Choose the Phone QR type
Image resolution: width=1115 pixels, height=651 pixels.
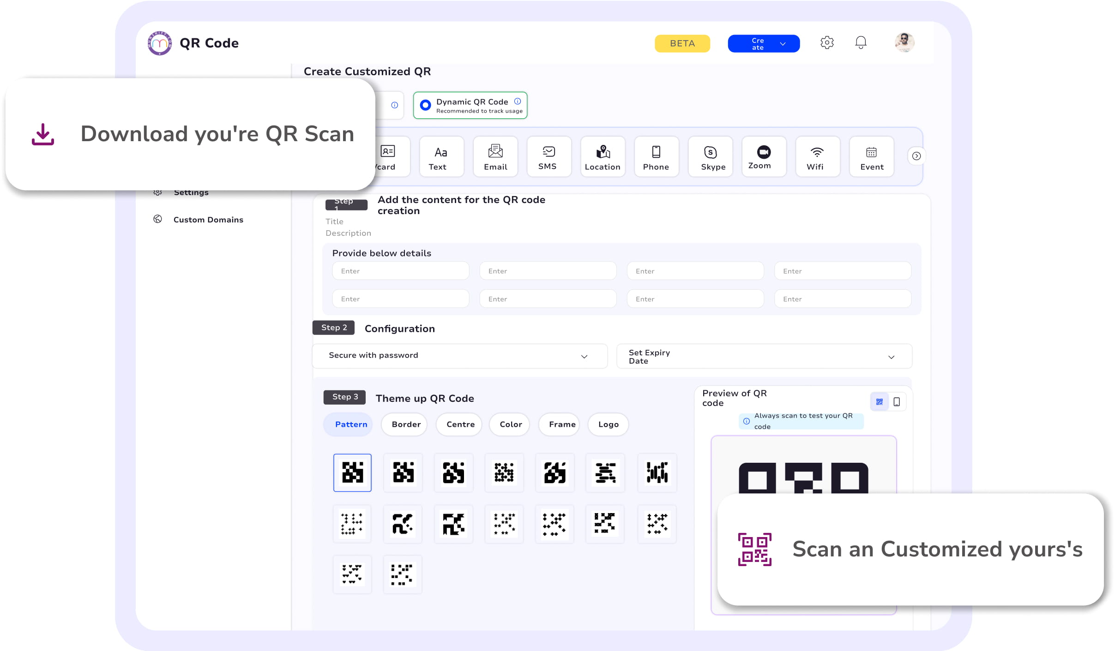(656, 157)
